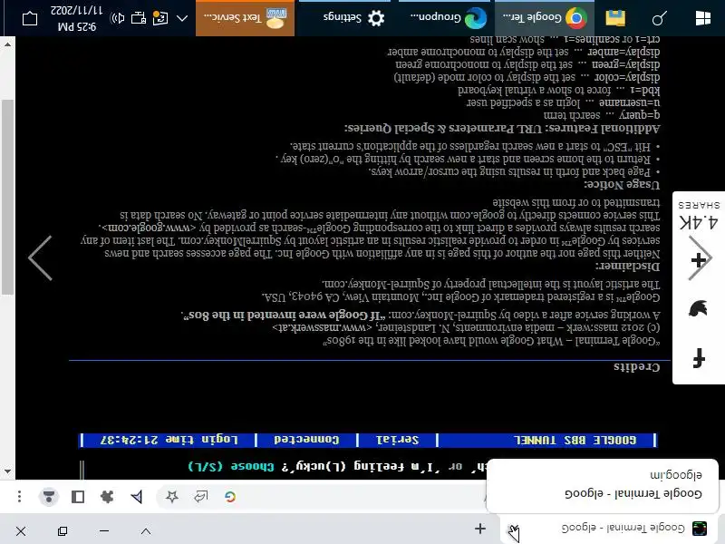Click the scrollbar arrow by the terminal status bar

(x=7, y=471)
